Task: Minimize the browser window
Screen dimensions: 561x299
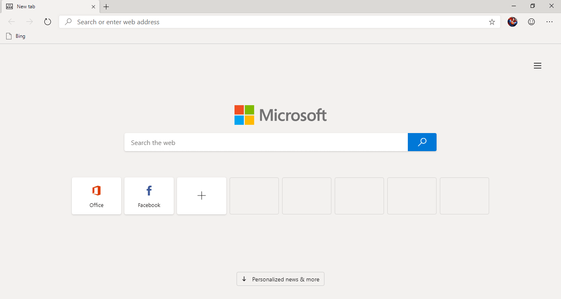Action: 514,6
